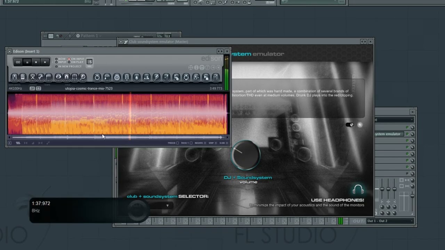The width and height of the screenshot is (445, 250).
Task: Click the stop button in Edison transport
Action: [36, 62]
